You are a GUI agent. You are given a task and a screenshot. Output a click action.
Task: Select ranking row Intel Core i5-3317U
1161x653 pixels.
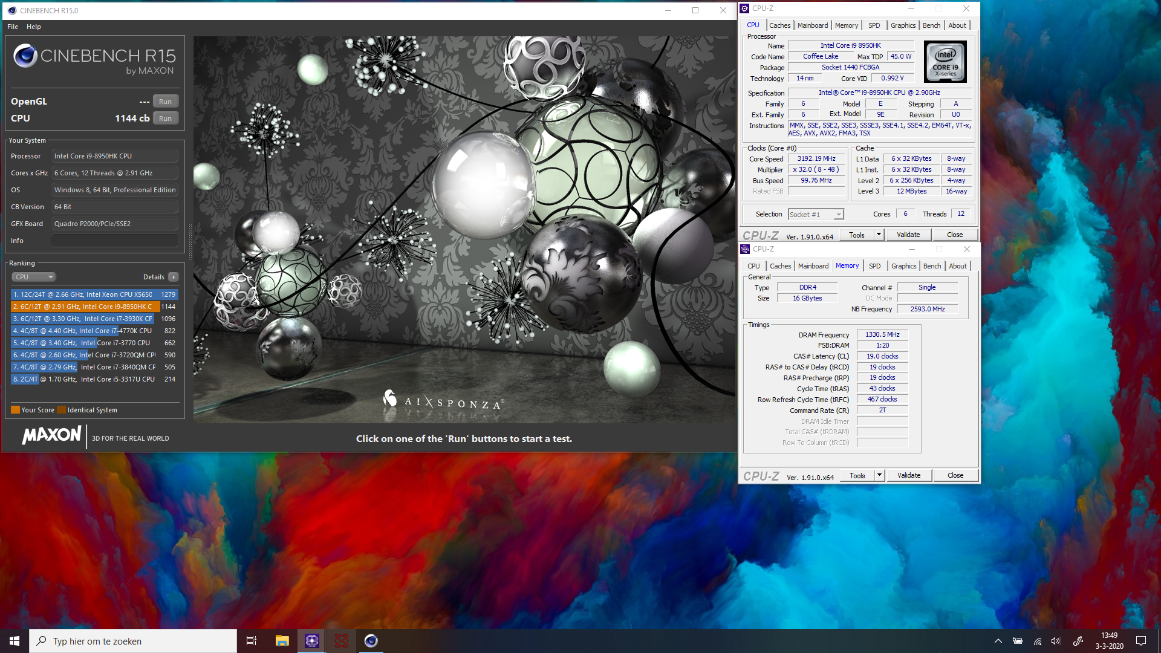coord(94,379)
